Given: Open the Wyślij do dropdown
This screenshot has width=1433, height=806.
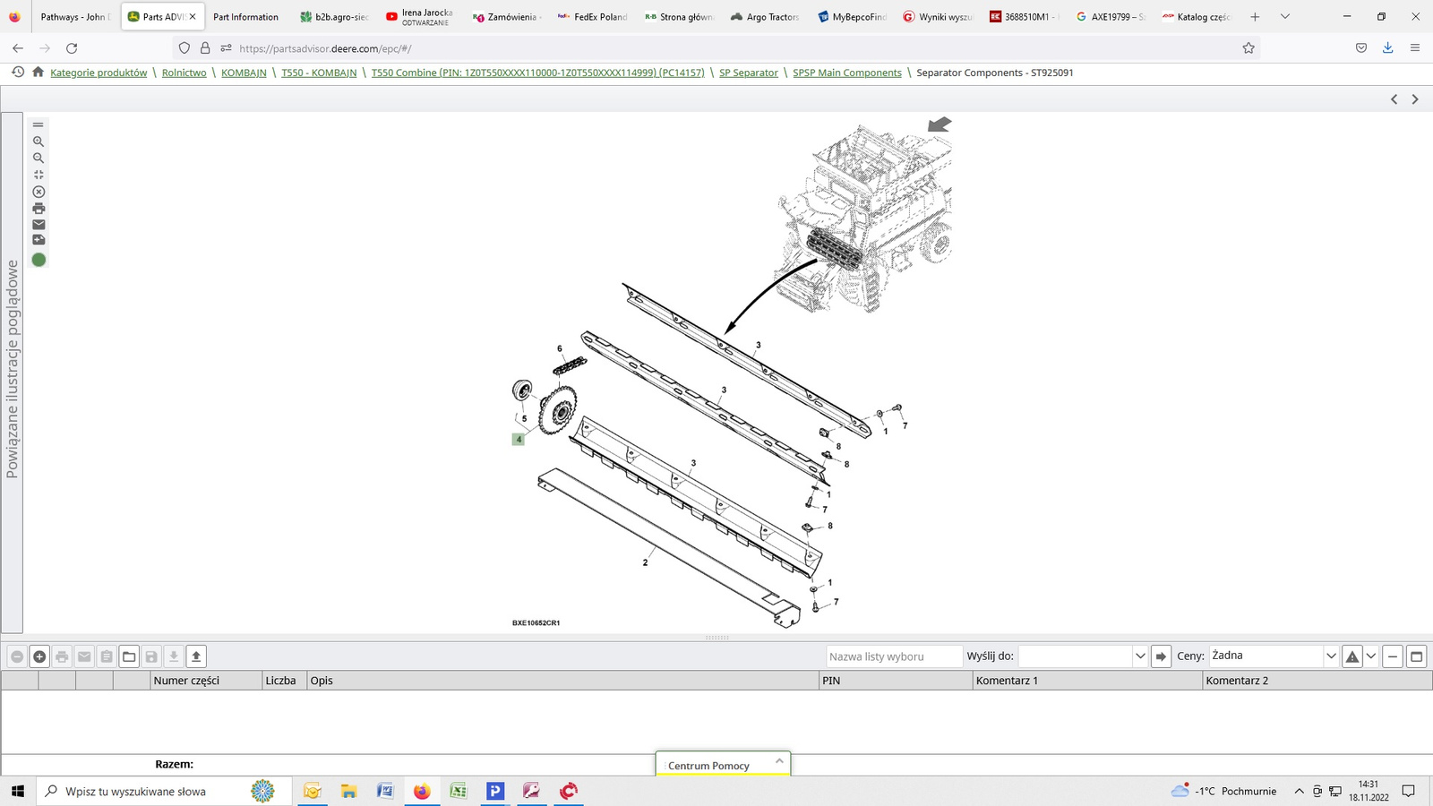Looking at the screenshot, I should (x=1139, y=656).
